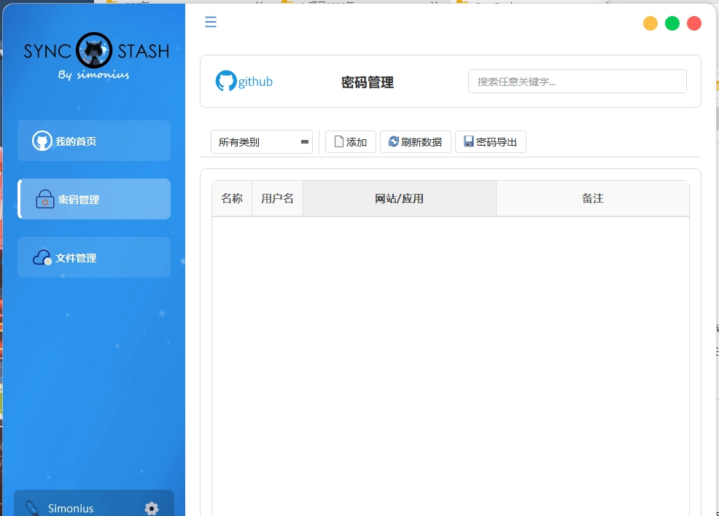Click the hamburger menu icon at top
This screenshot has width=719, height=516.
[x=211, y=22]
